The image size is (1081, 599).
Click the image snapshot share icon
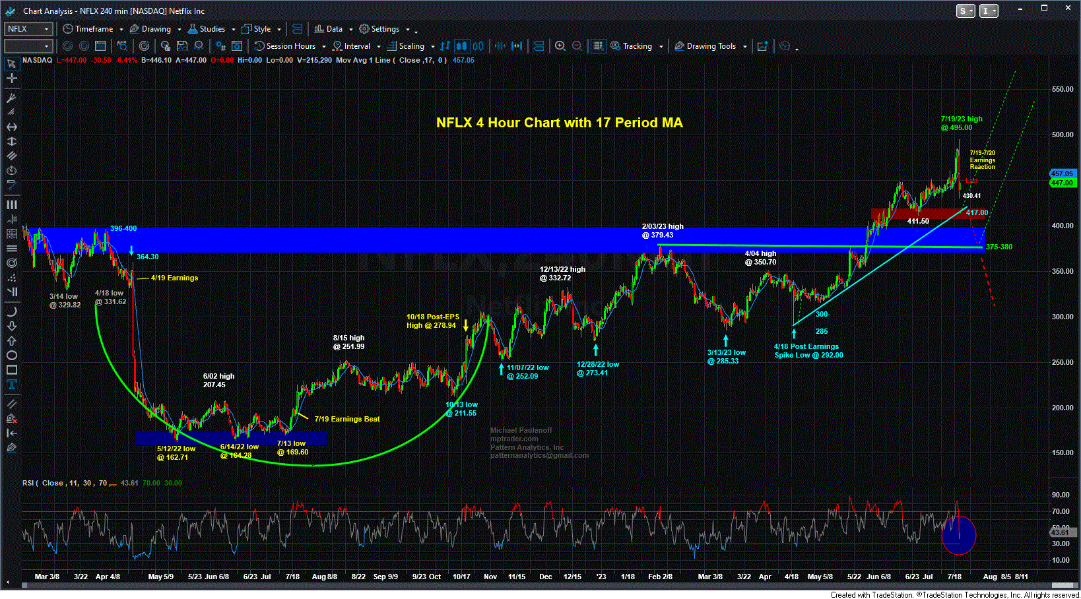[x=763, y=46]
